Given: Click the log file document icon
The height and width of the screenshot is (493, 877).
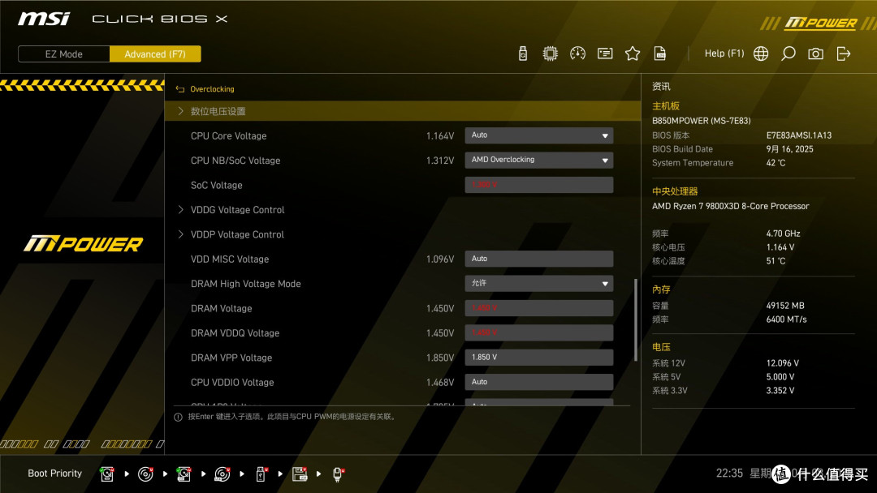Looking at the screenshot, I should 660,54.
